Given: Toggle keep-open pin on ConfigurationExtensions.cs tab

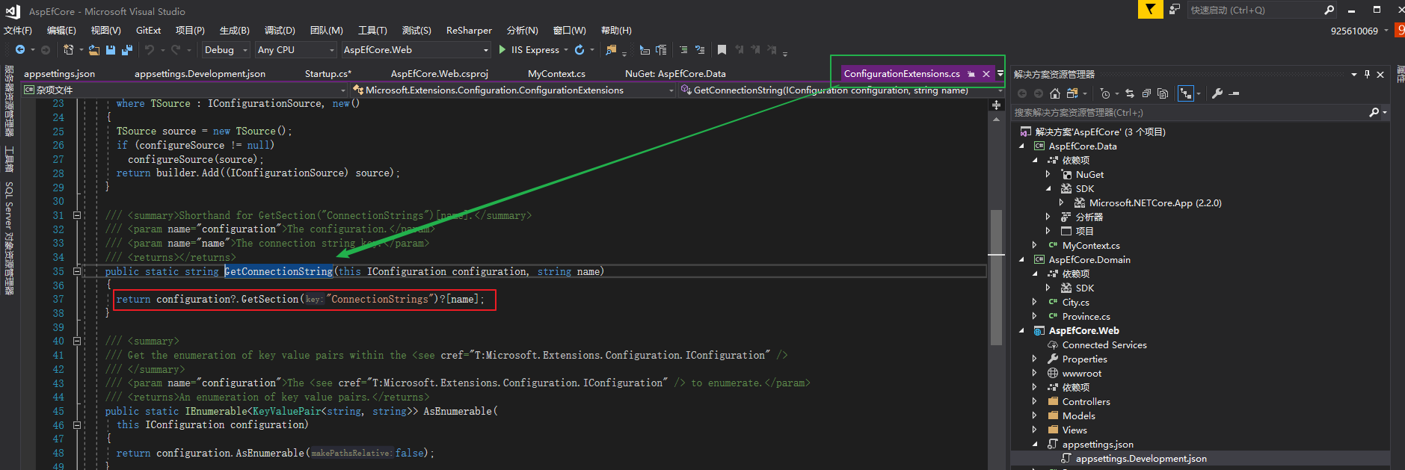Looking at the screenshot, I should tap(971, 74).
